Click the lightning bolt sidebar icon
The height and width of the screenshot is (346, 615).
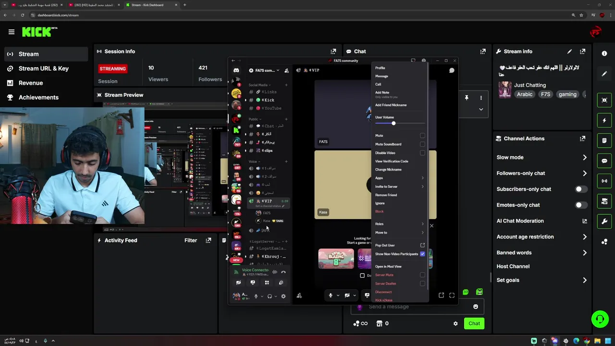604,120
